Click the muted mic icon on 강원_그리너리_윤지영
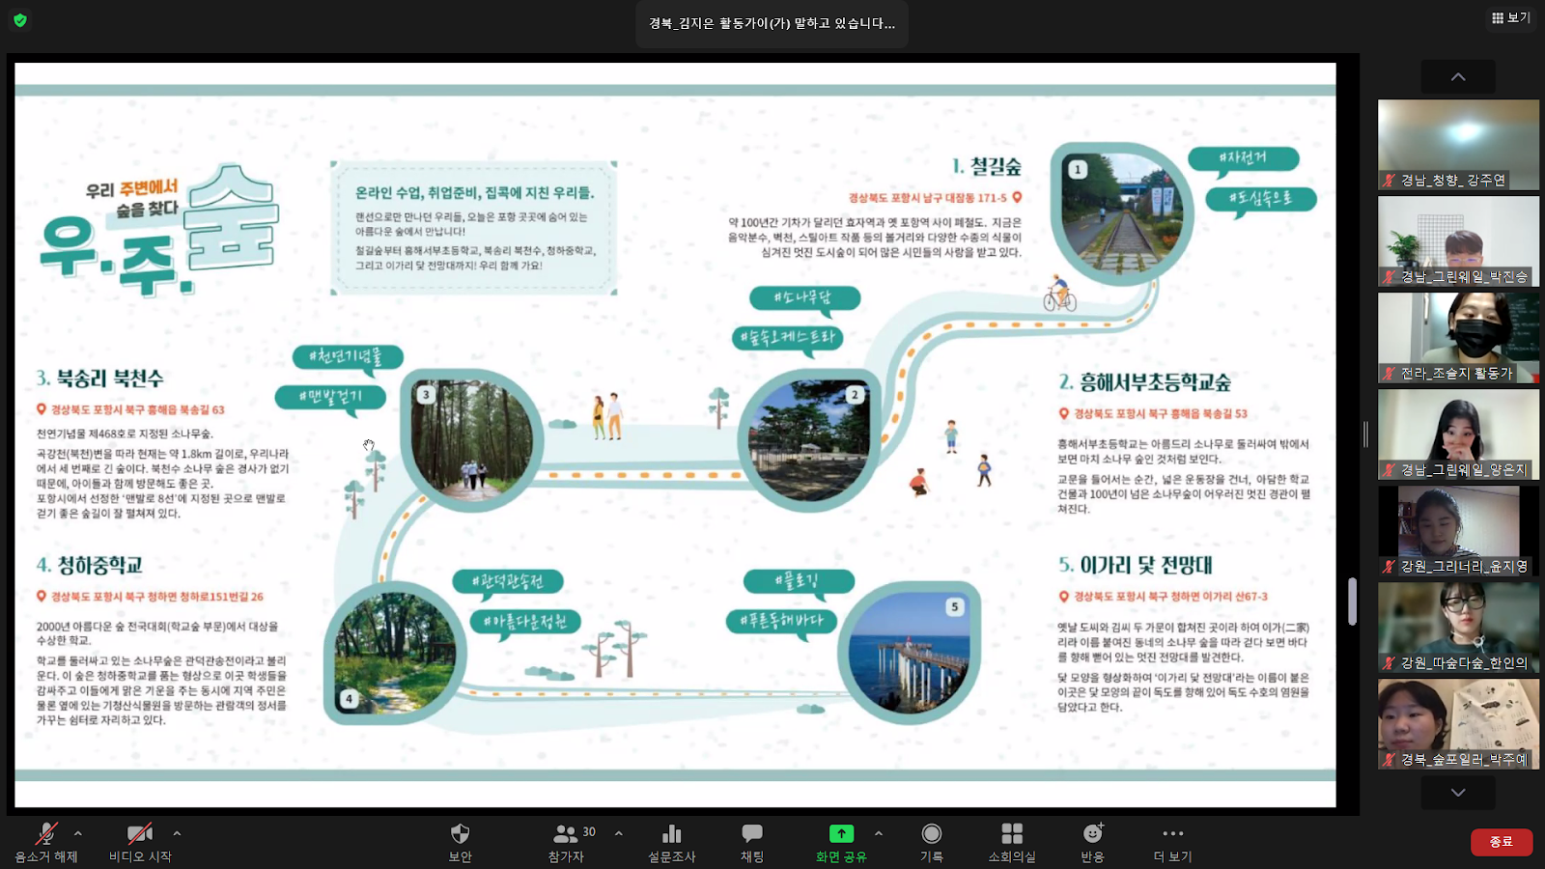This screenshot has height=869, width=1545. 1390,567
